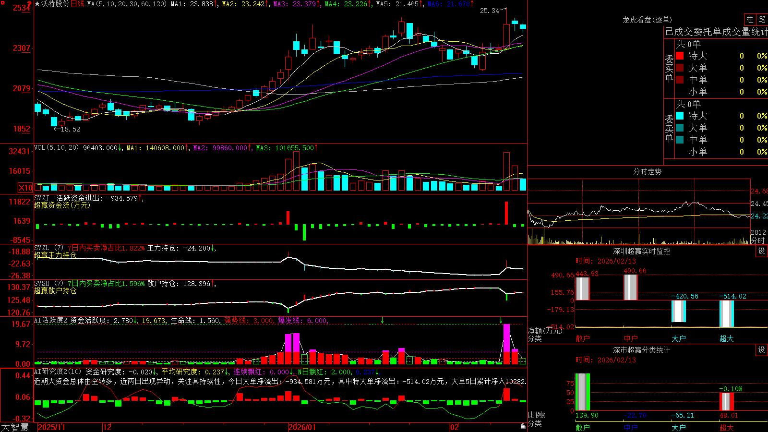Screen dimensions: 768x432
Task: Click the 超大 -514.02 bar in 实时监控
Action: point(727,313)
